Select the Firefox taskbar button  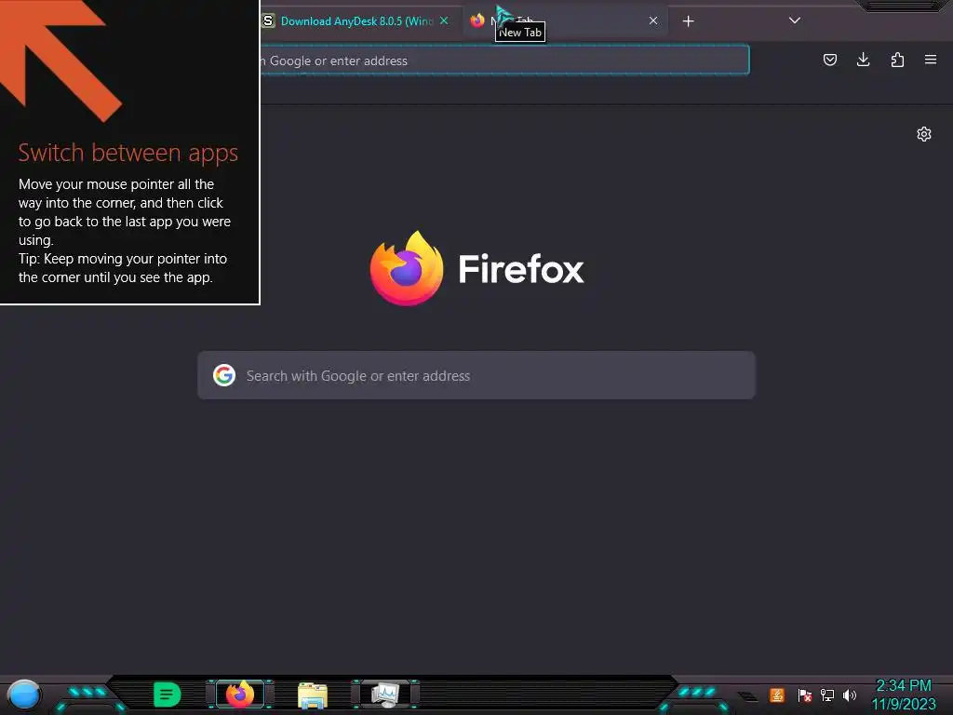click(239, 695)
